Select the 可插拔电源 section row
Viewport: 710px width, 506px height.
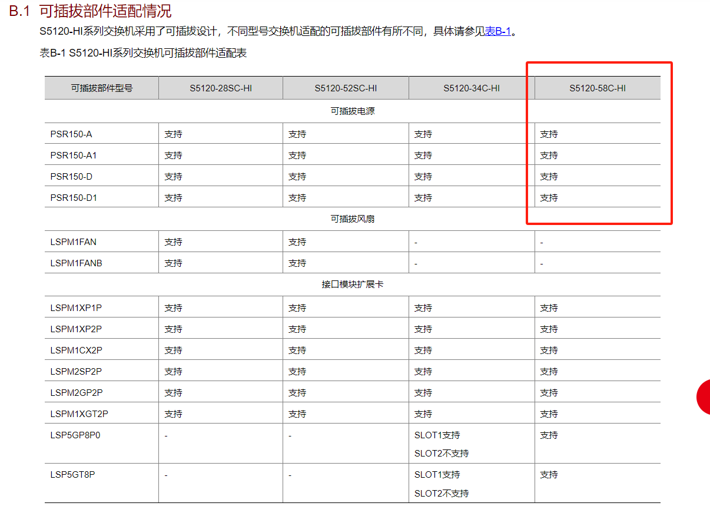(353, 111)
